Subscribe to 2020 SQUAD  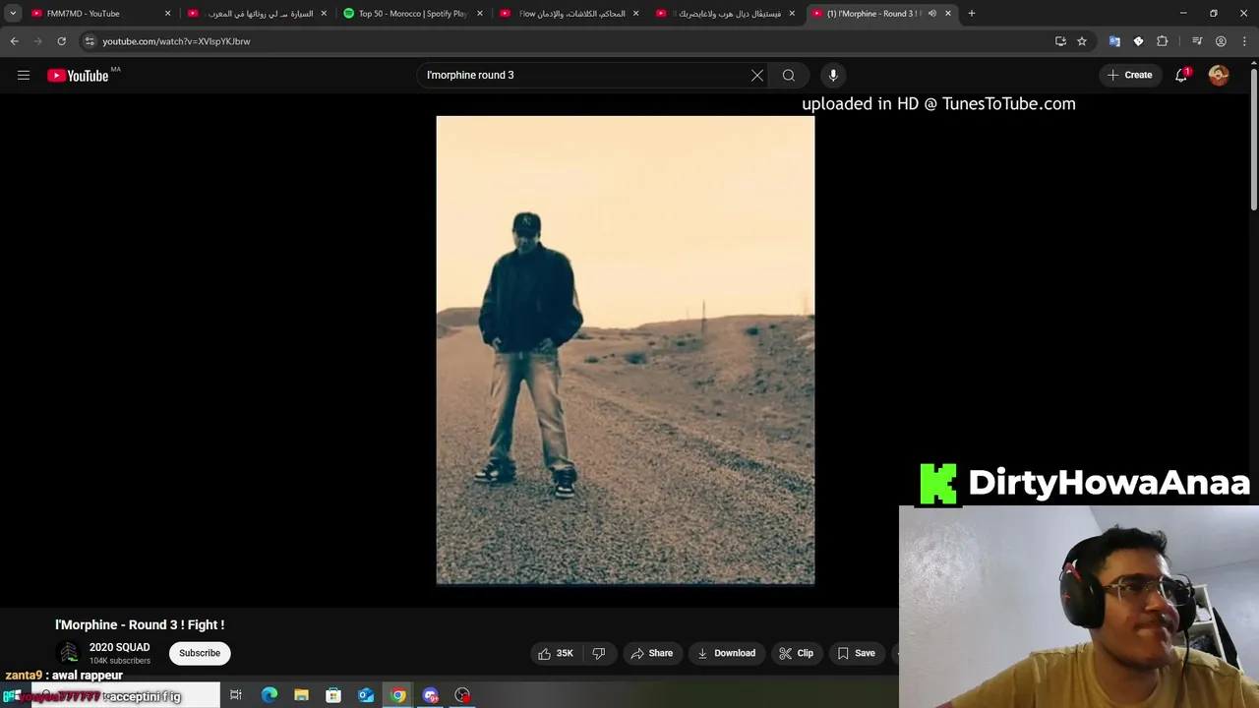coord(200,653)
